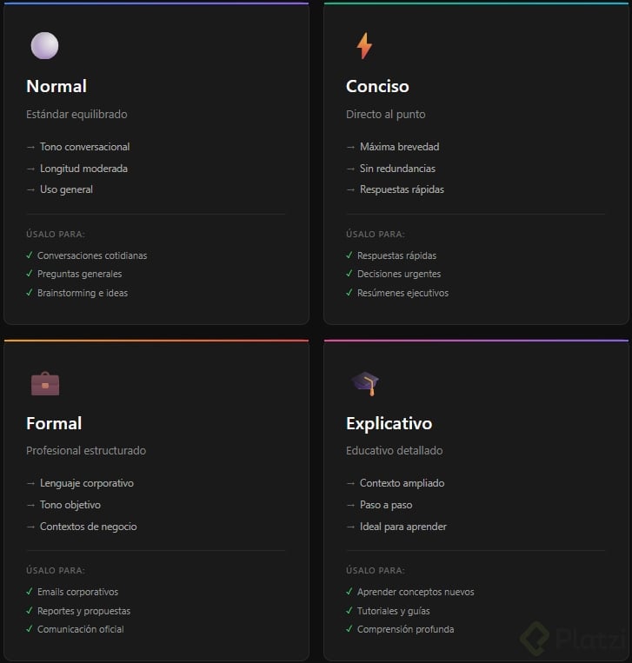Click the arrow beside Máxima brevedad
Viewport: 632px width, 663px height.
coord(351,147)
